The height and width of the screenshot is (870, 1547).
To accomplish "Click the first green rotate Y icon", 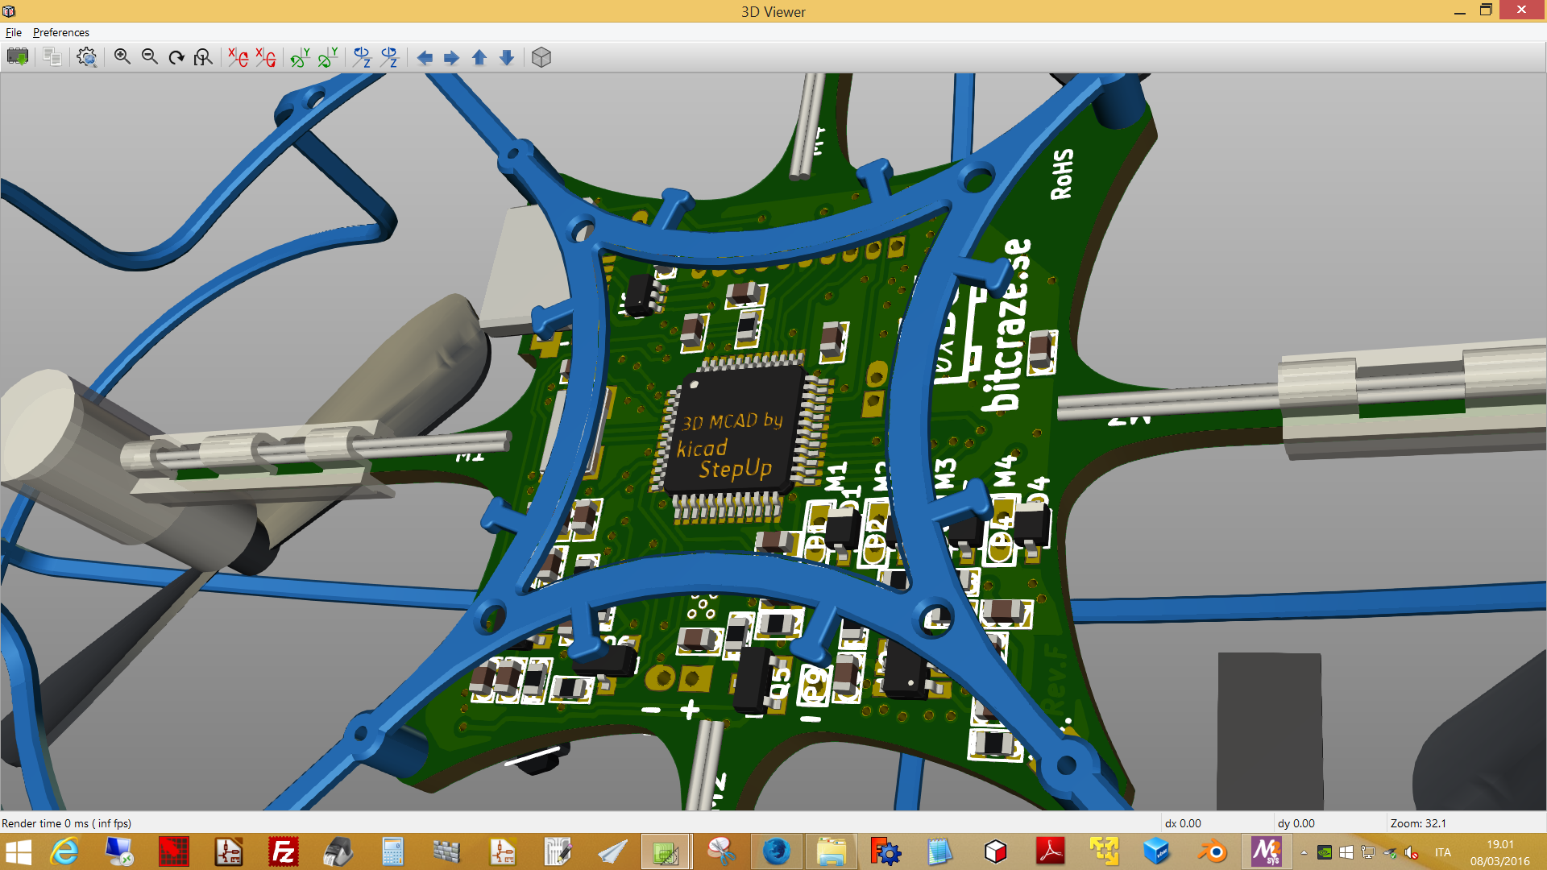I will point(300,57).
